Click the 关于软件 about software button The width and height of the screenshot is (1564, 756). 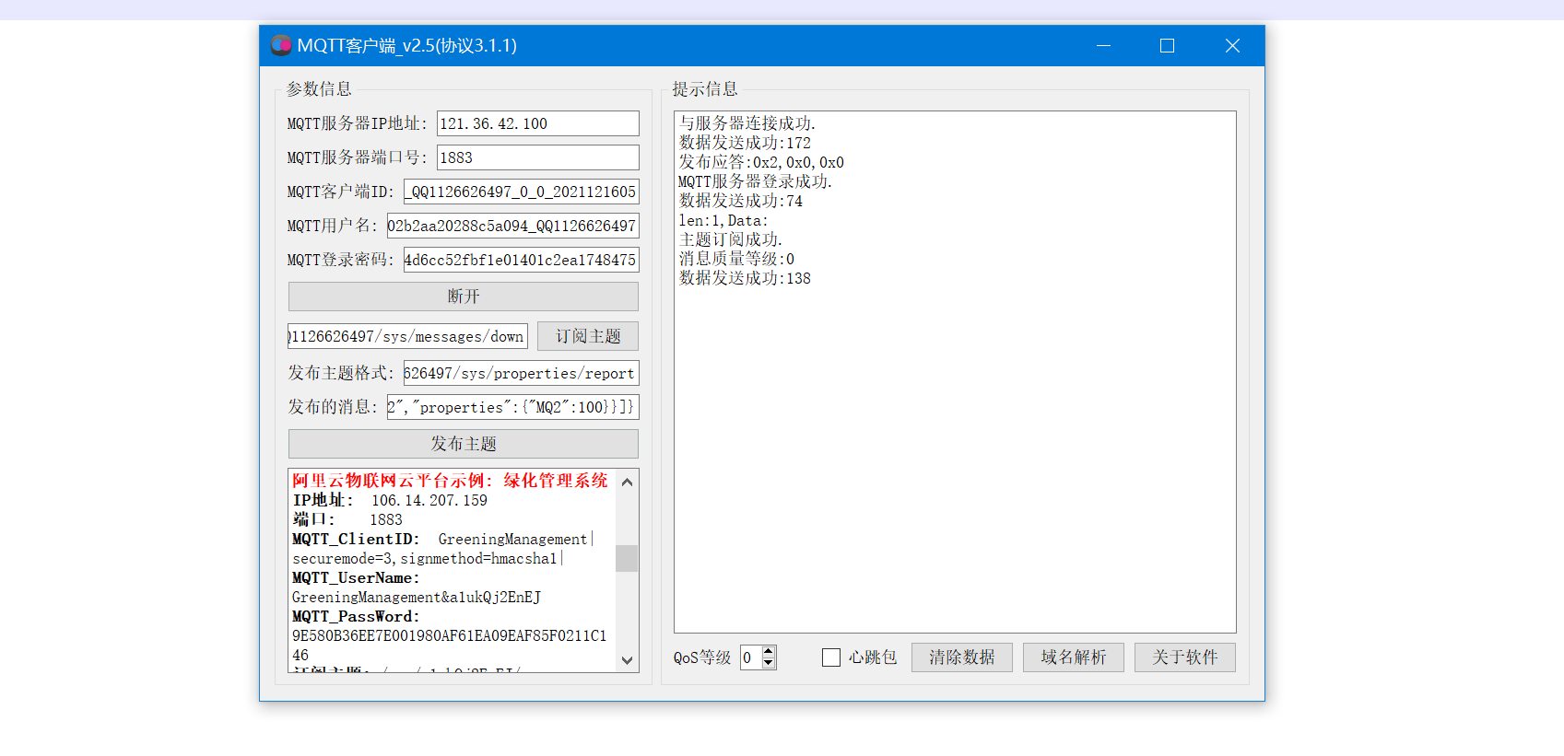pos(1185,657)
